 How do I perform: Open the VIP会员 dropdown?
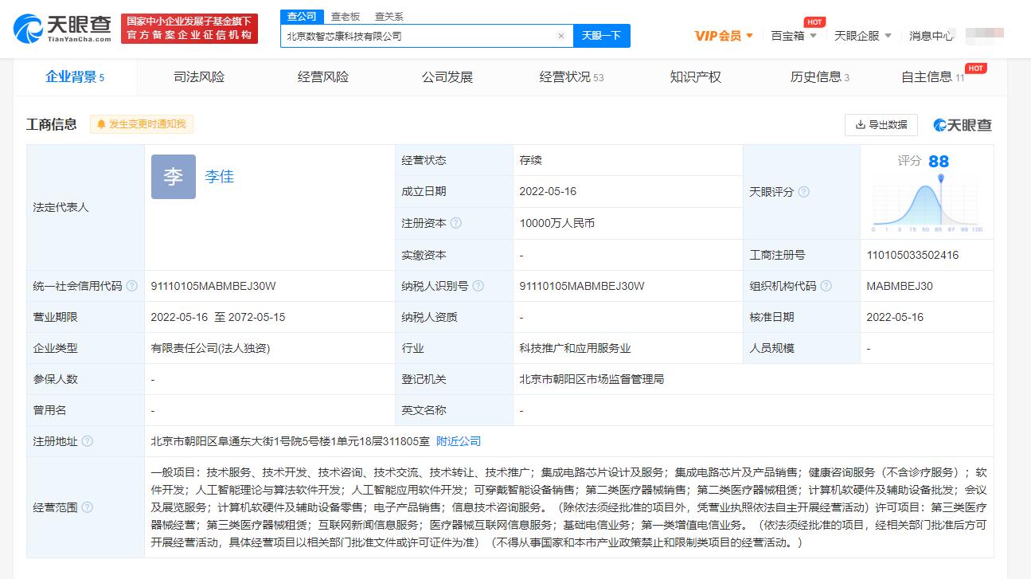[x=724, y=36]
